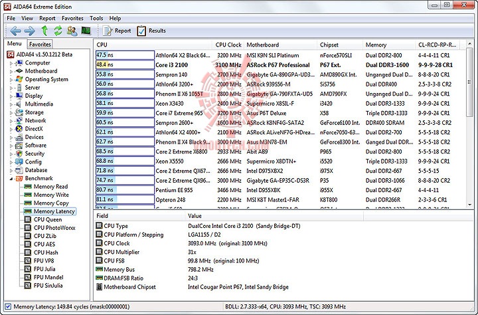Select the 47.5 ns Athlon64 X2 result bar
This screenshot has height=315, width=478.
pos(125,55)
